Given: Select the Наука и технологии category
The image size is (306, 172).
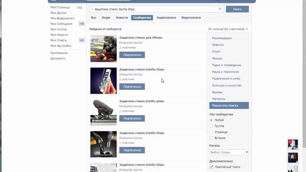Looking at the screenshot, I should pyautogui.click(x=225, y=72).
